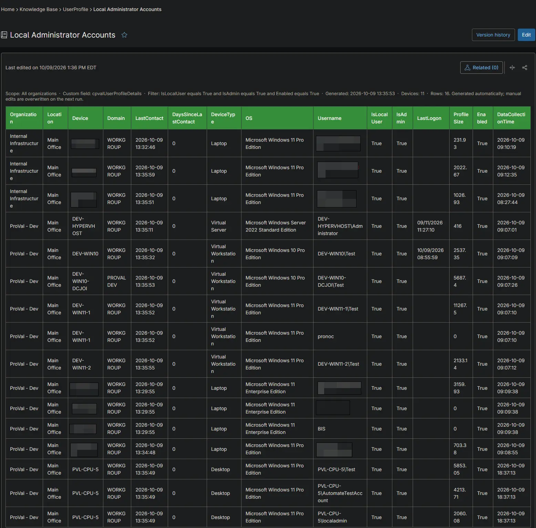Select username PVL-CPU-5\AutomateTestAccount
536x528 pixels.
340,493
